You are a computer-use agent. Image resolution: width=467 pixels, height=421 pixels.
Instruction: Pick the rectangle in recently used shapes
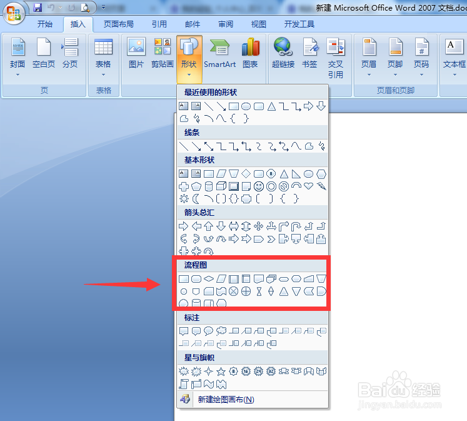234,106
